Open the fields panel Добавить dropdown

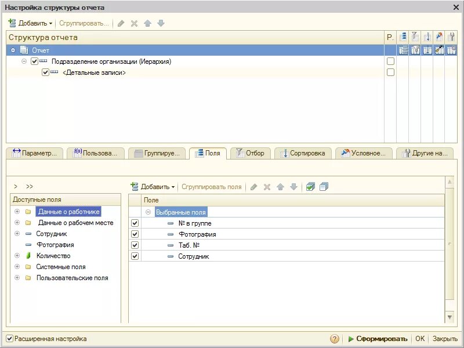[x=153, y=187]
